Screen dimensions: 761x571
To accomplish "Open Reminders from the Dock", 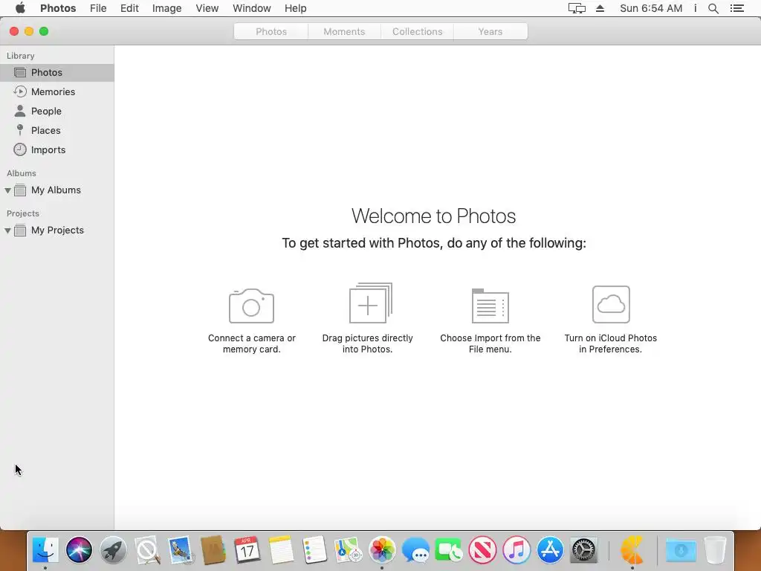I will 314,550.
